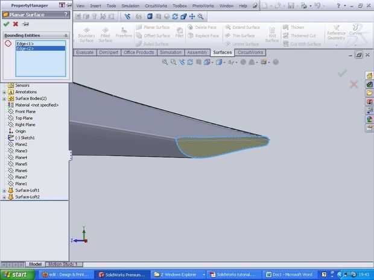This screenshot has height=280, width=374.
Task: Click the Filled Surface tool
Action: [105, 36]
